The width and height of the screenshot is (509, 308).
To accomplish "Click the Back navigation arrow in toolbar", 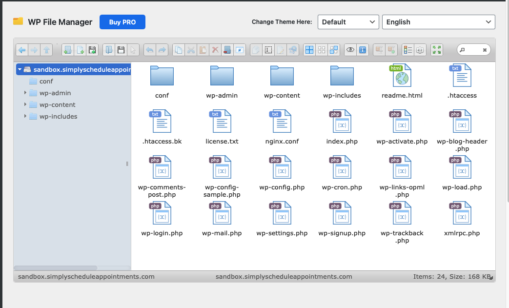I will (22, 50).
